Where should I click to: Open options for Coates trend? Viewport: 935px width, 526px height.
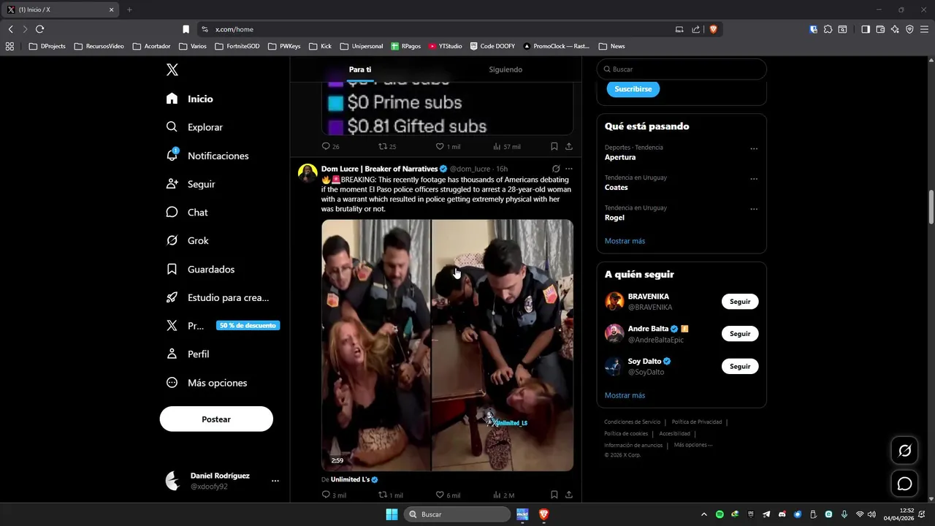[754, 179]
